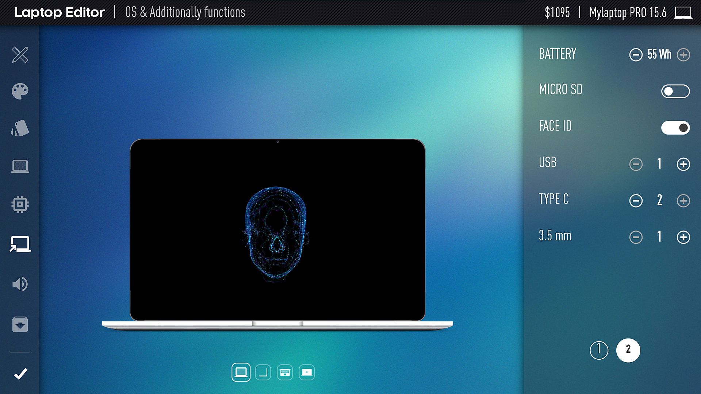Switch to the side profile view
Viewport: 701px width, 394px height.
(263, 372)
